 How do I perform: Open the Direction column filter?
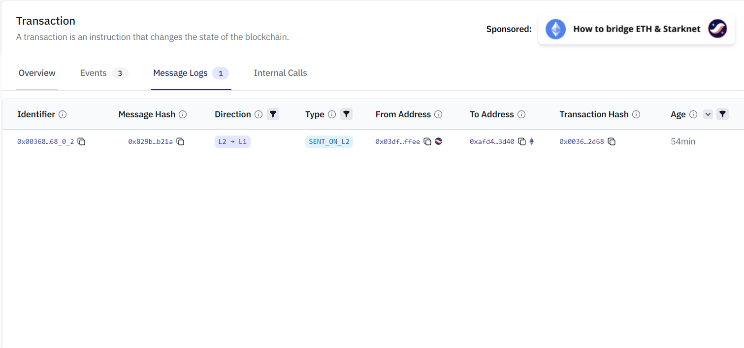273,114
